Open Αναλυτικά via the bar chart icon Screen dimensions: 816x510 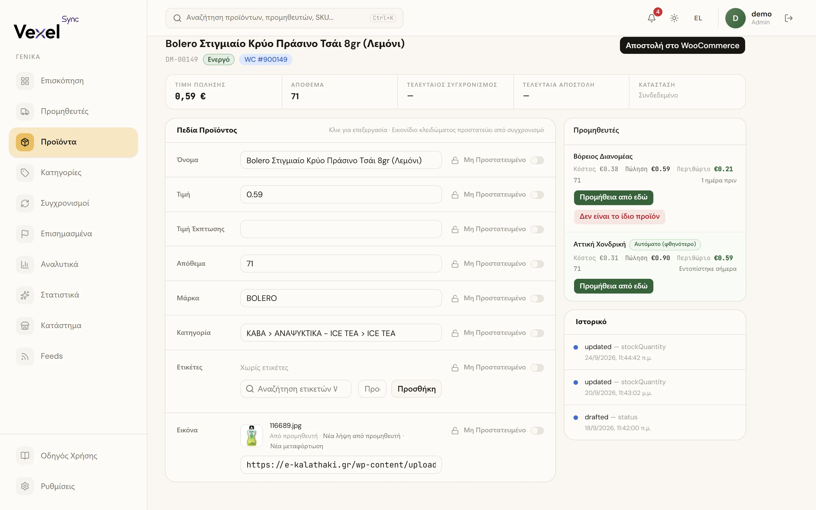[x=25, y=264]
